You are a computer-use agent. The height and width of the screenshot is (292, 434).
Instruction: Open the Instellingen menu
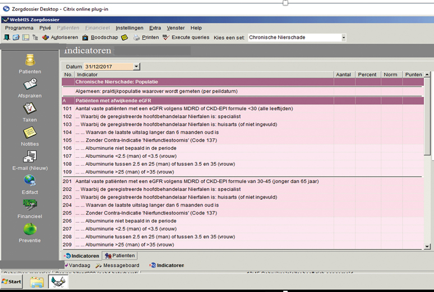point(130,28)
